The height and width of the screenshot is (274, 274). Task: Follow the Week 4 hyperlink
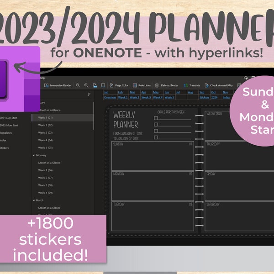coord(158,98)
